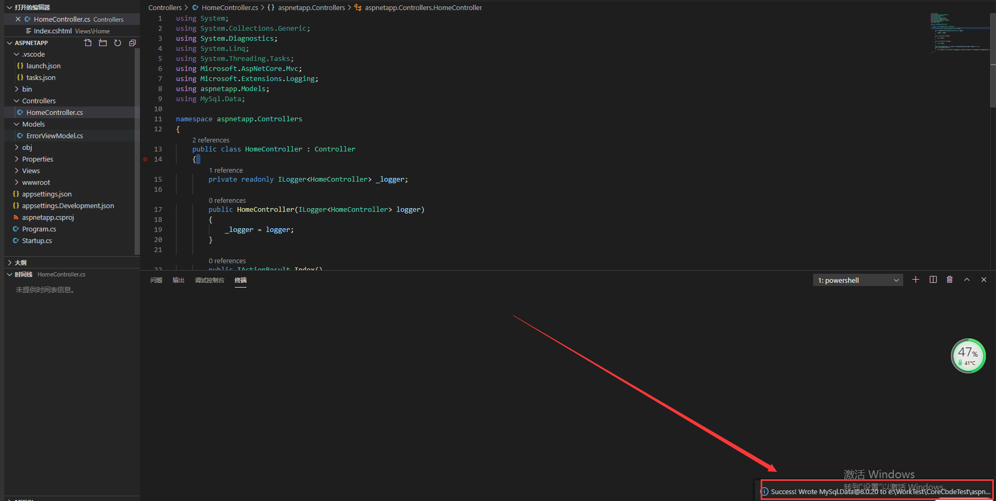
Task: Split the terminal panel
Action: click(933, 279)
